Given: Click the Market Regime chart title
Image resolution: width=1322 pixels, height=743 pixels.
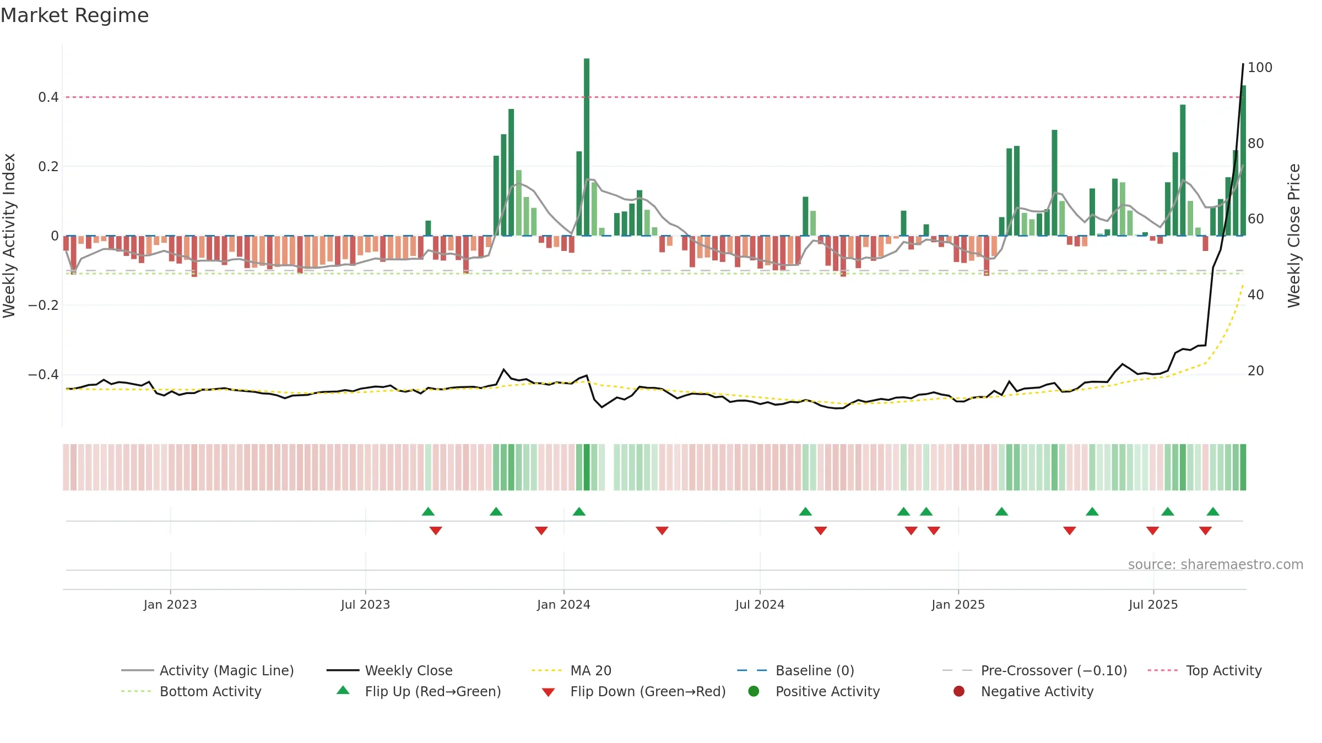Looking at the screenshot, I should (74, 15).
